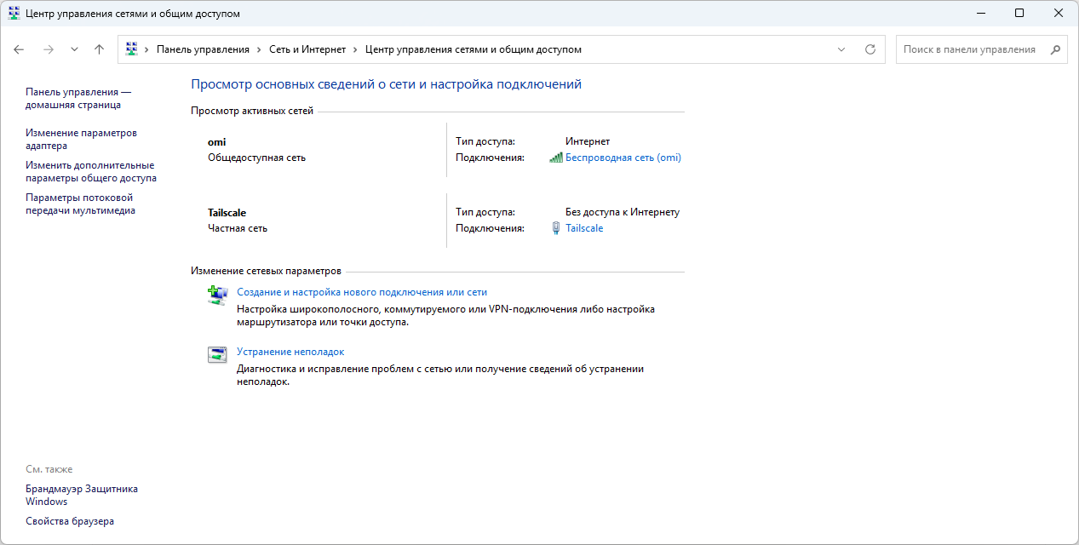Viewport: 1079px width, 545px height.
Task: Click the new connection setup icon
Action: [x=217, y=295]
